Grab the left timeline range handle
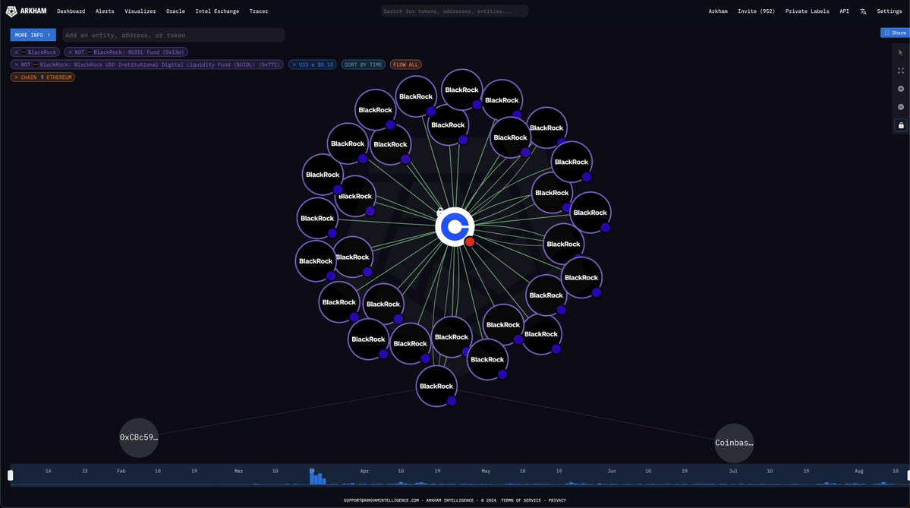Viewport: 910px width, 508px height. (x=10, y=475)
